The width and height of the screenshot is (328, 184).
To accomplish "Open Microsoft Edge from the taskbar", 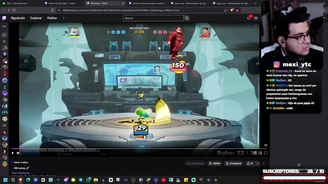I will (28, 180).
